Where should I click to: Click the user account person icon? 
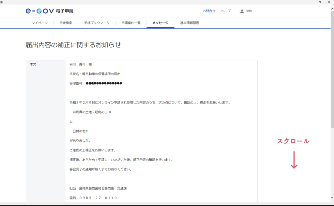(x=242, y=11)
